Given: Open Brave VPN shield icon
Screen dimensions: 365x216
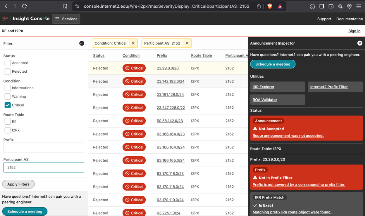Looking at the screenshot, I should coord(349,6).
